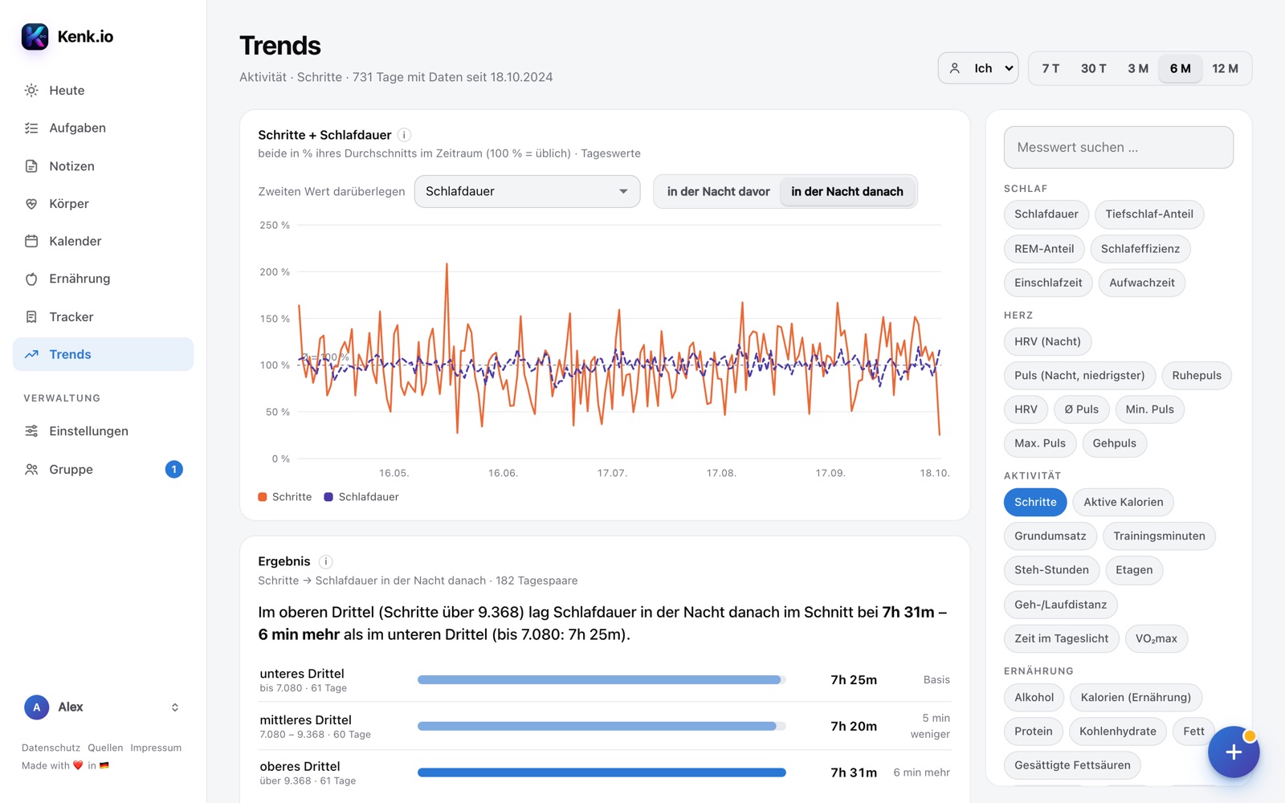The width and height of the screenshot is (1285, 803).
Task: Go to the Heute menu item
Action: pos(103,90)
